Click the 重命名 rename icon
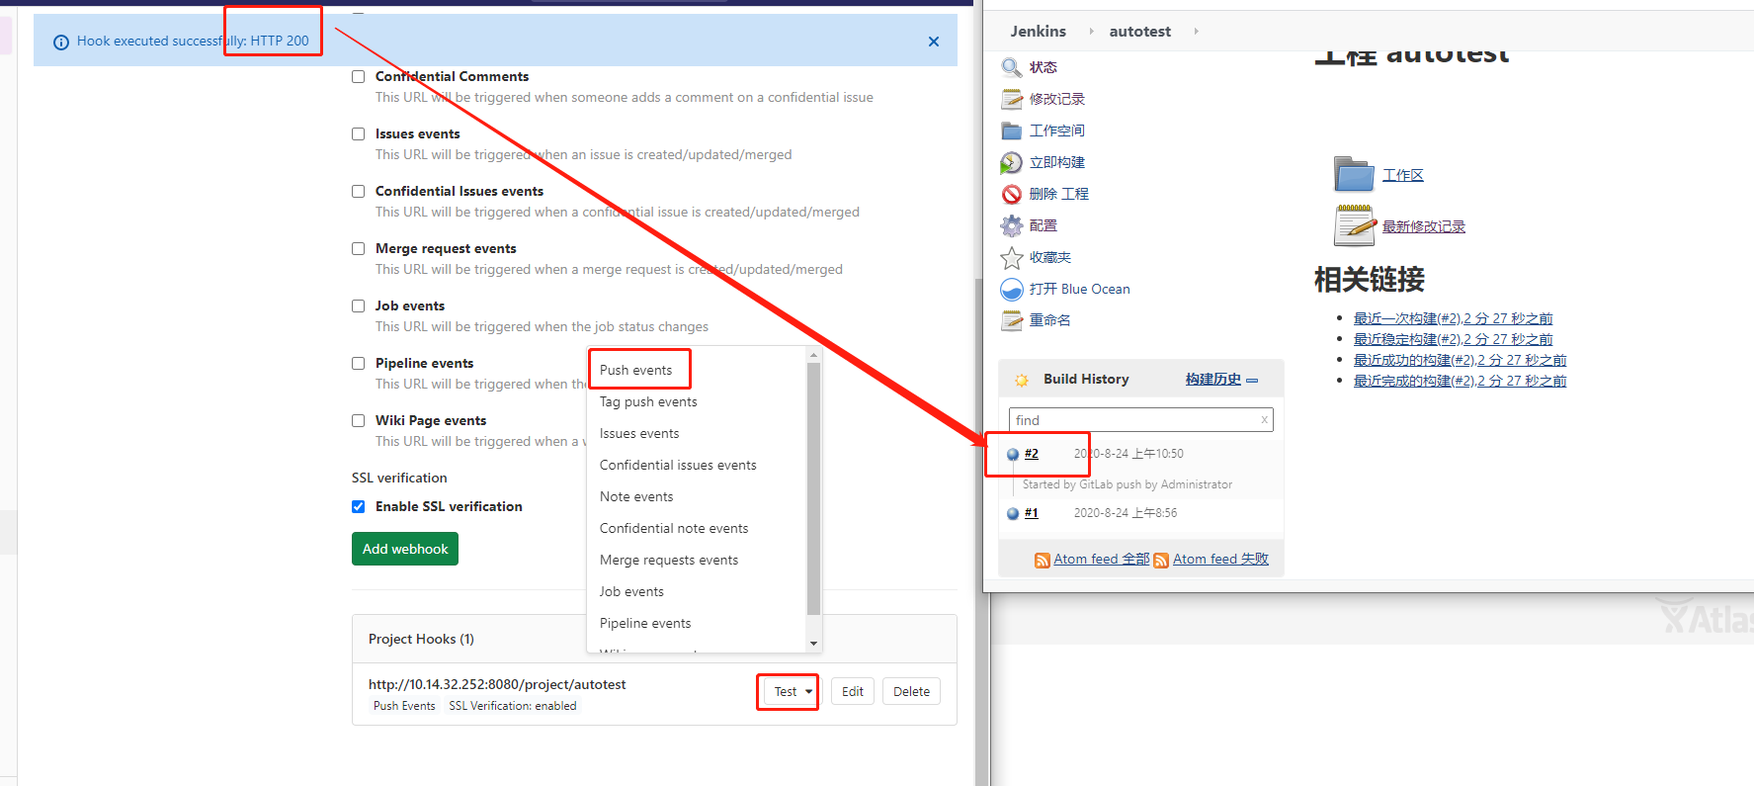The height and width of the screenshot is (786, 1754). 1012,320
